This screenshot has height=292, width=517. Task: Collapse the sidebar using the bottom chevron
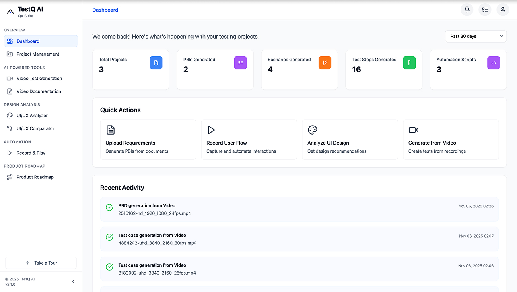73,281
